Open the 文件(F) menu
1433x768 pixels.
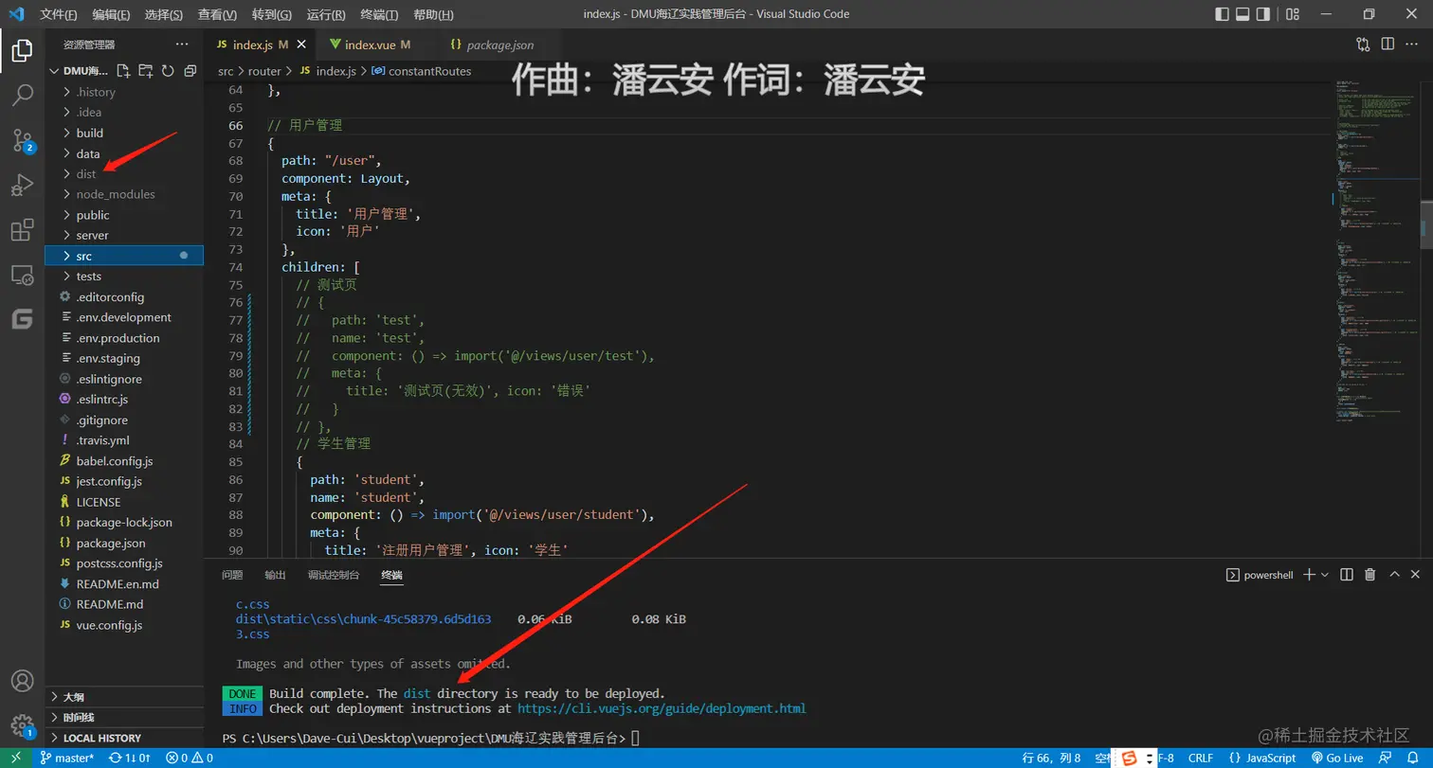[59, 14]
